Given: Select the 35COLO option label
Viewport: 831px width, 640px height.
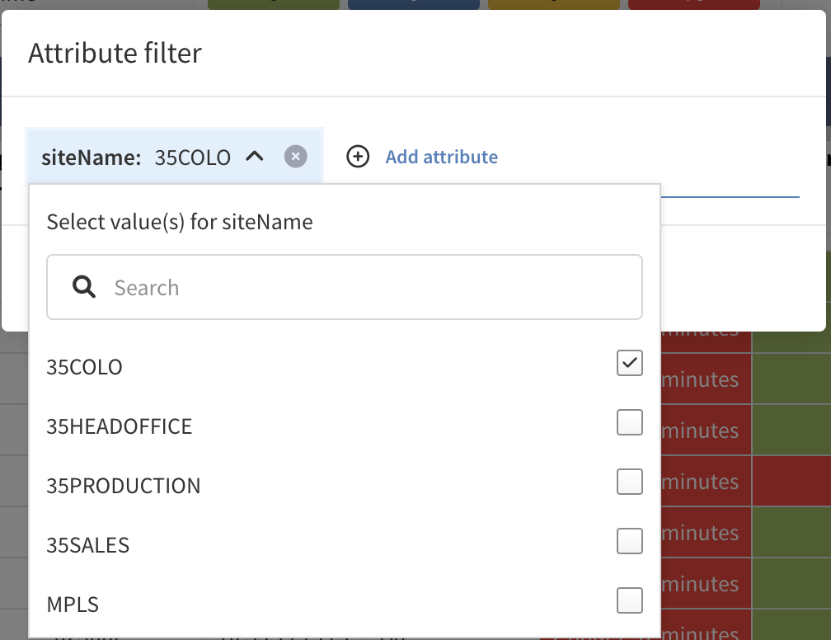Looking at the screenshot, I should 84,367.
